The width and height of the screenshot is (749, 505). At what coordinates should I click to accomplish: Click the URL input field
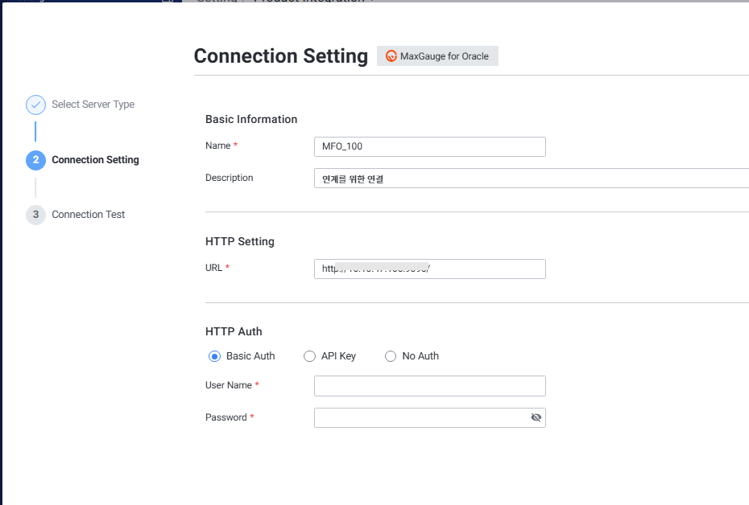click(429, 269)
